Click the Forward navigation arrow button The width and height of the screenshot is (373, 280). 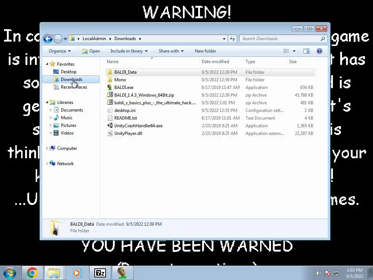58,39
